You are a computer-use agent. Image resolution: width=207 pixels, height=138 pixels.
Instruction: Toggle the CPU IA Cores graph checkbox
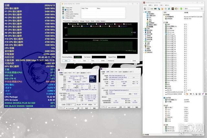pyautogui.click(x=78, y=24)
